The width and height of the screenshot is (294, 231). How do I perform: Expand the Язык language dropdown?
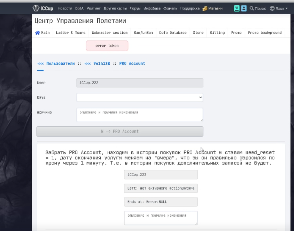(281, 9)
